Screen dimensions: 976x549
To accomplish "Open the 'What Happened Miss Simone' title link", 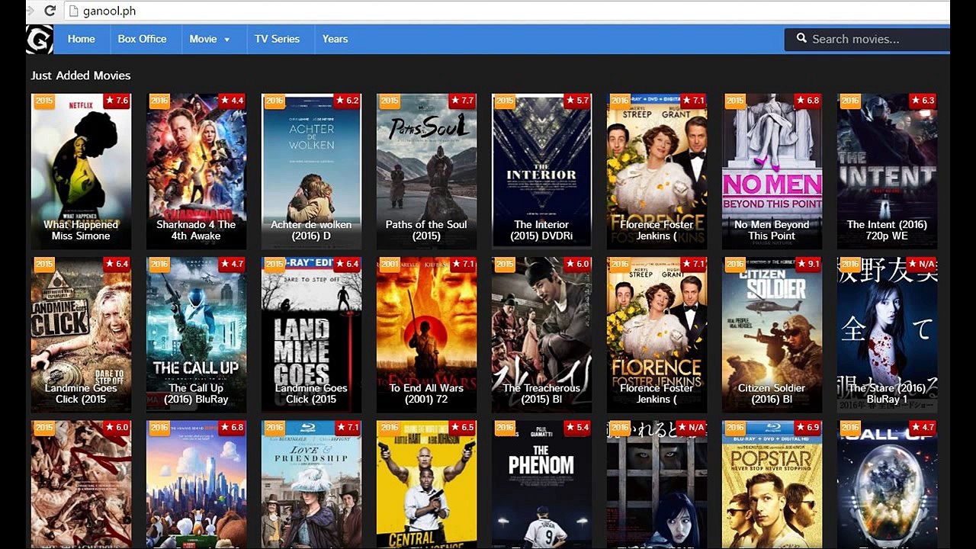I will tap(81, 230).
